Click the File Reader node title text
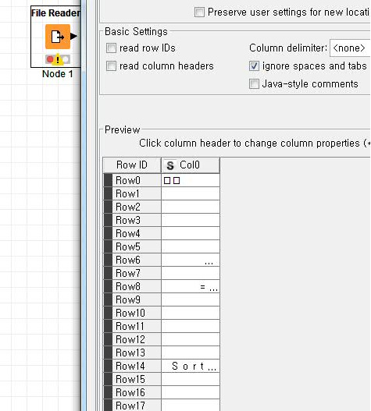This screenshot has width=371, height=411. coord(55,12)
